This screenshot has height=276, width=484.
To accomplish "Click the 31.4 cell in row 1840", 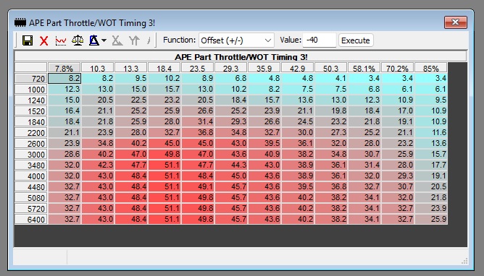I will coord(198,121).
